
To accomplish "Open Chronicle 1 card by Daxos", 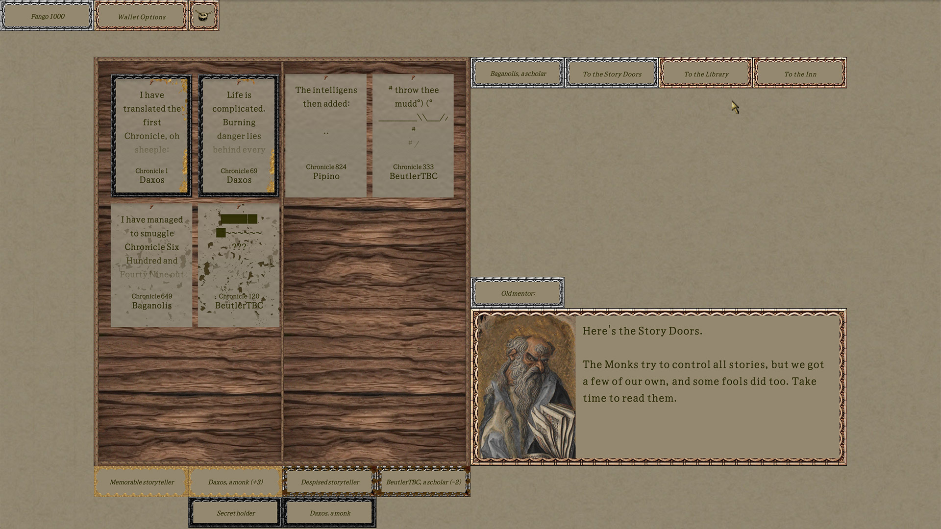I will click(151, 136).
